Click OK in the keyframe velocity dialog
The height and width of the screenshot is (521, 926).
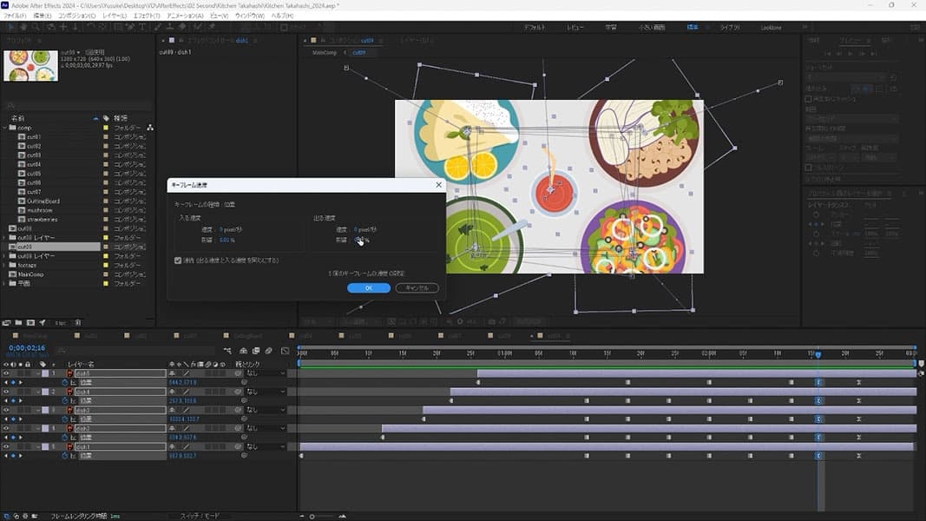coord(368,287)
